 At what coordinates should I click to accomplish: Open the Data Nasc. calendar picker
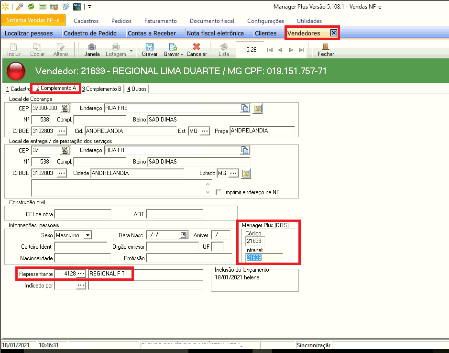pyautogui.click(x=183, y=235)
